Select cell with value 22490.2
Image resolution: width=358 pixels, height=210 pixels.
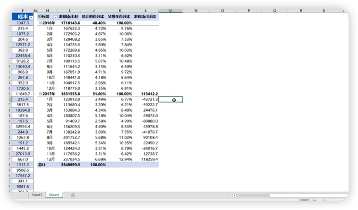[x=146, y=143]
